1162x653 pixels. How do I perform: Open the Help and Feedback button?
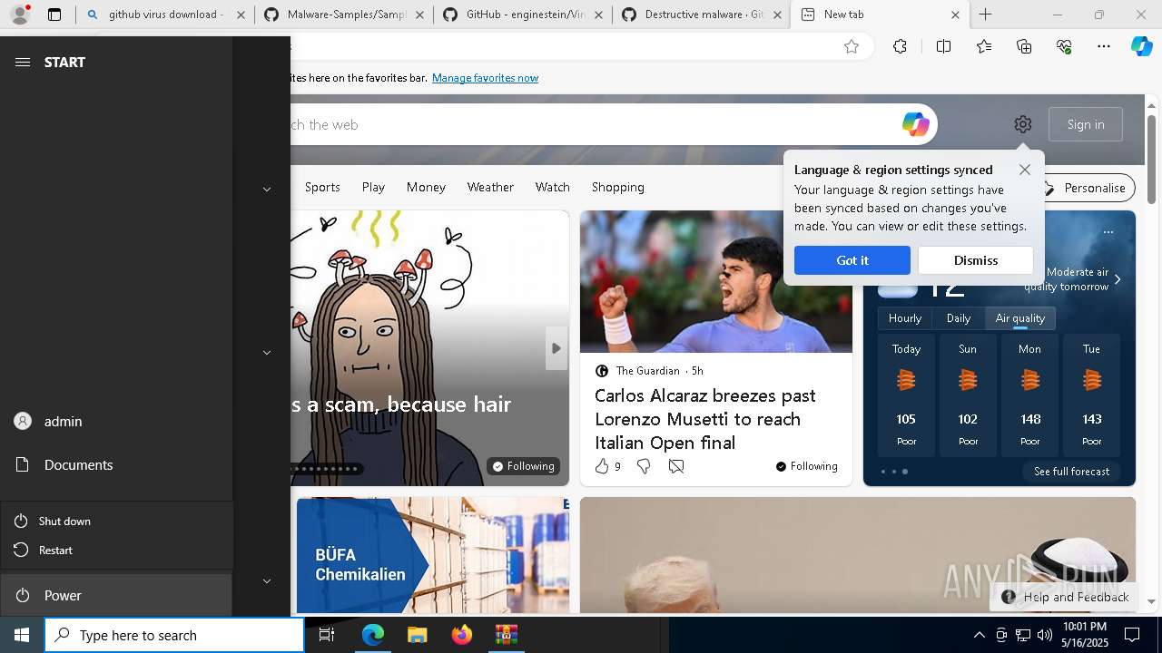click(x=1064, y=597)
